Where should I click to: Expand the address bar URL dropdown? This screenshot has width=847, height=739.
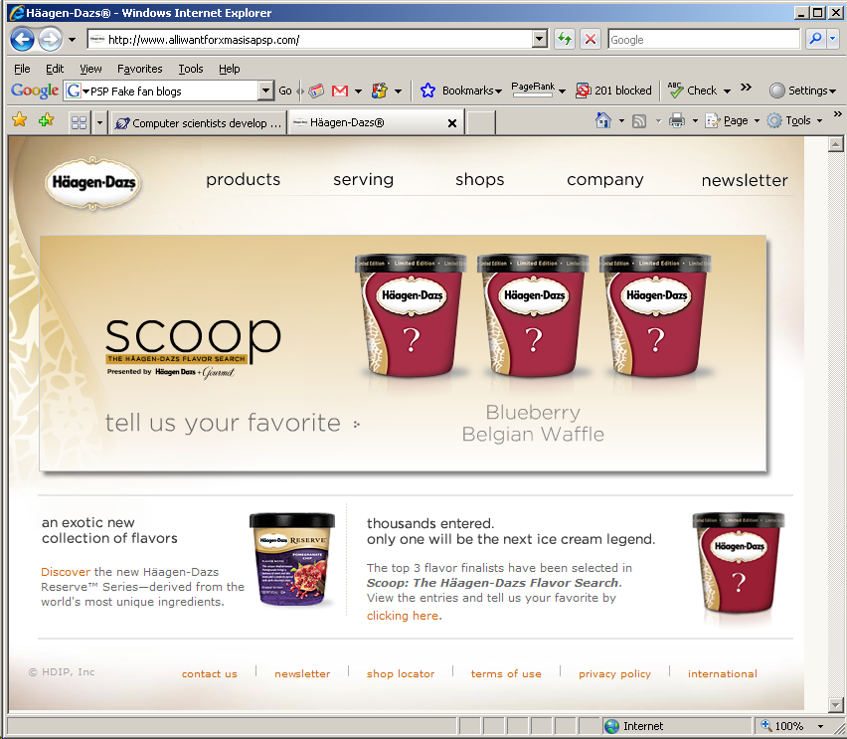click(x=540, y=39)
